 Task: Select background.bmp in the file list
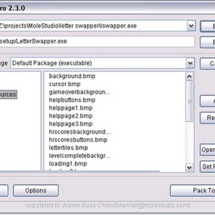point(73,76)
